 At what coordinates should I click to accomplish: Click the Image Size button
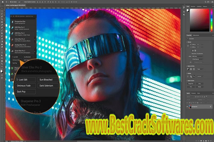191,84
